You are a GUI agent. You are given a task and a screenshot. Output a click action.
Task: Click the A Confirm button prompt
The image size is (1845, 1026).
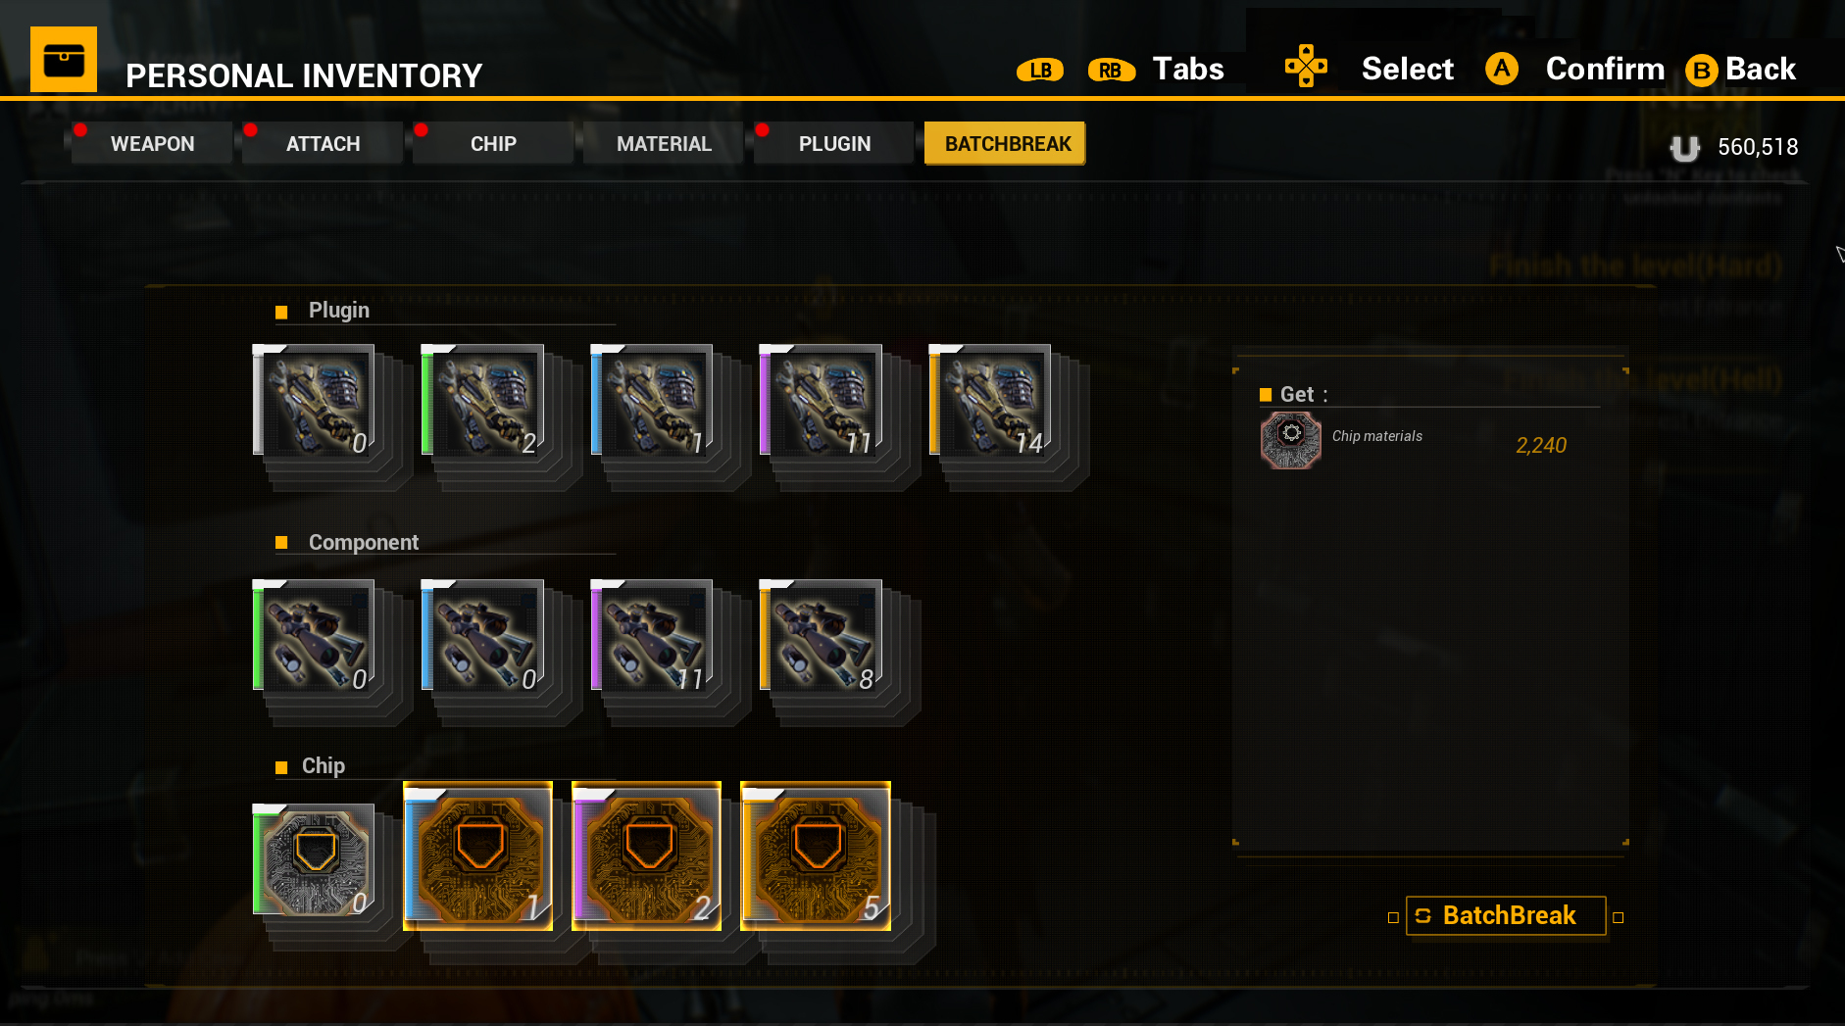1574,70
